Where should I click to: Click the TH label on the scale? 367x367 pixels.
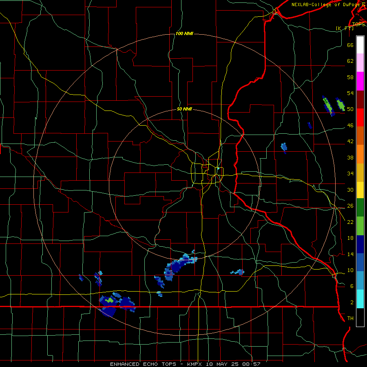coord(350,318)
